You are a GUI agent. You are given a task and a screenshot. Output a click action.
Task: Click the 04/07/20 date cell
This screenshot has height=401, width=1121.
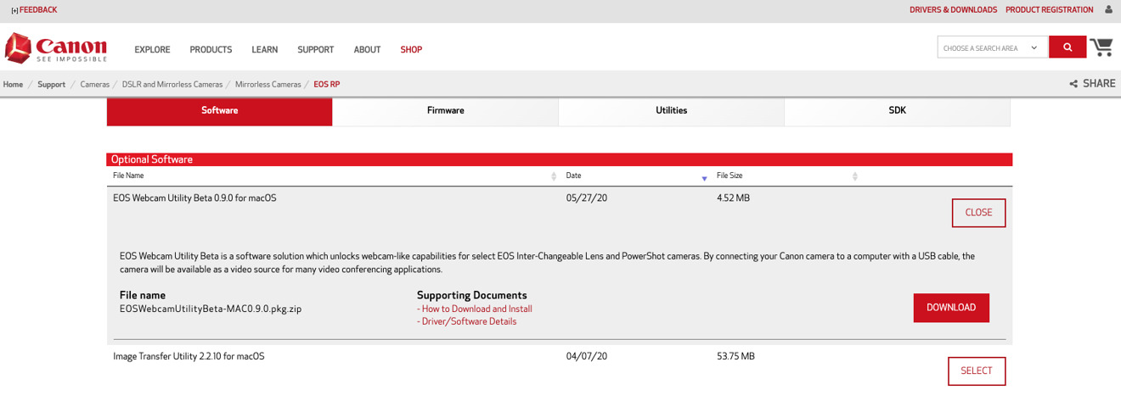(x=587, y=357)
